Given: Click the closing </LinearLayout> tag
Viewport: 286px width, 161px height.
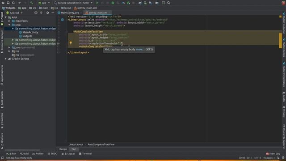Looking at the screenshot, I should click(x=78, y=52).
